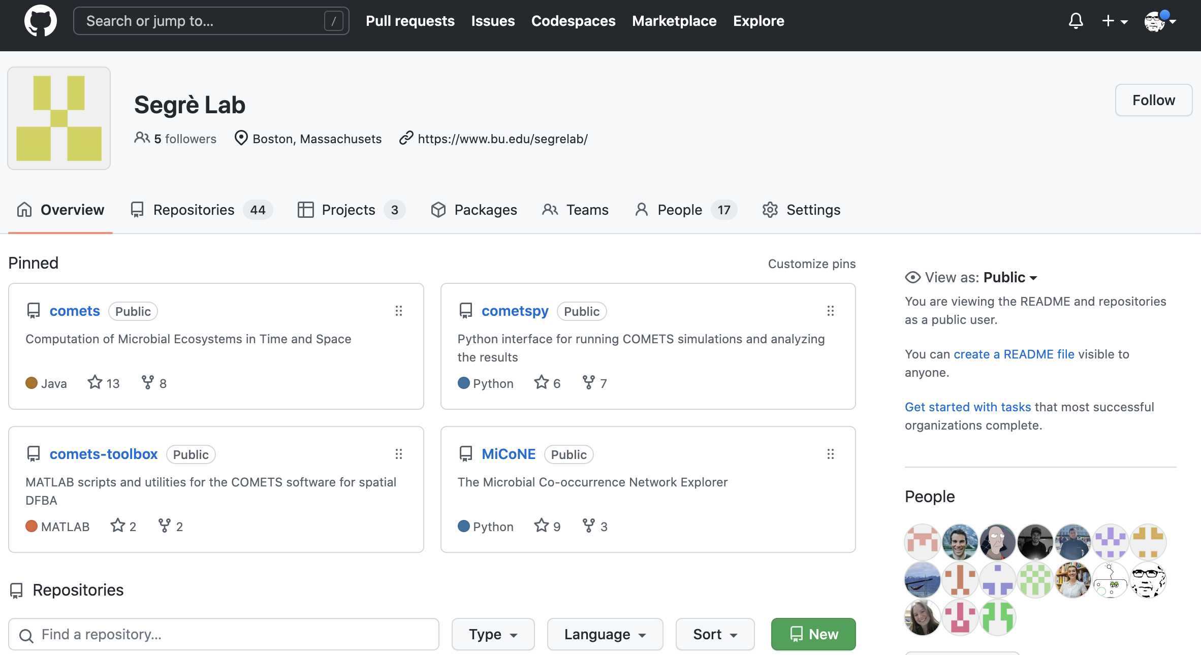The image size is (1201, 655).
Task: View stargazers of MiCoNE (9 stars)
Action: pyautogui.click(x=547, y=526)
